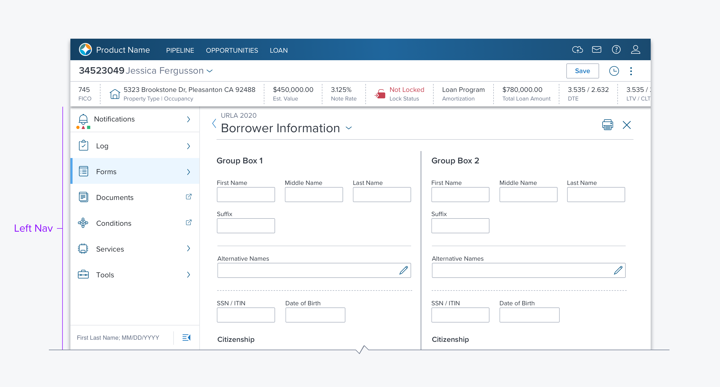720x387 pixels.
Task: Open the PIPELINE menu
Action: pos(180,50)
